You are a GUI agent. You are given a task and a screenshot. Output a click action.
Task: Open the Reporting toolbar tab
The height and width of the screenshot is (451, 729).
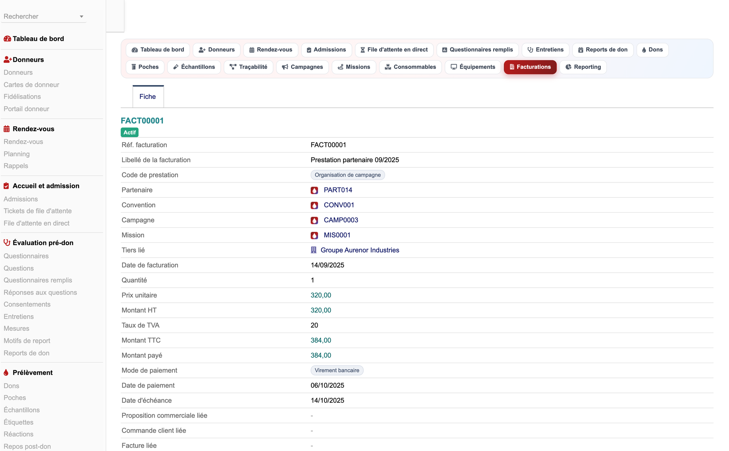pos(583,67)
